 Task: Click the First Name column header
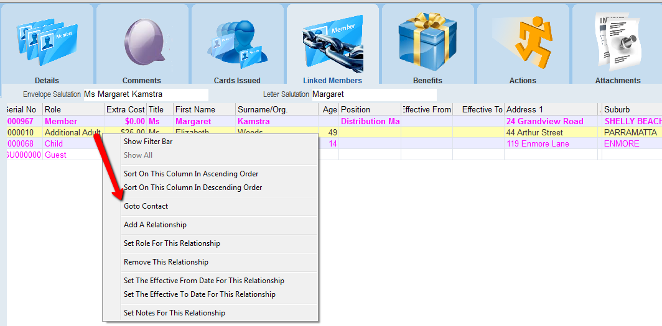205,109
